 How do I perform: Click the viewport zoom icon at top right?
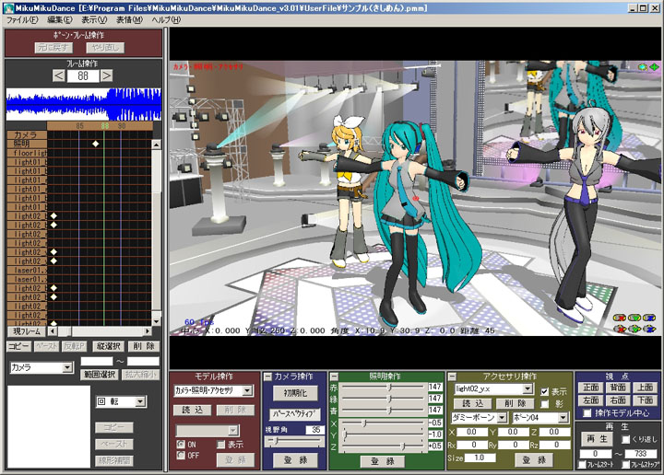[x=643, y=67]
